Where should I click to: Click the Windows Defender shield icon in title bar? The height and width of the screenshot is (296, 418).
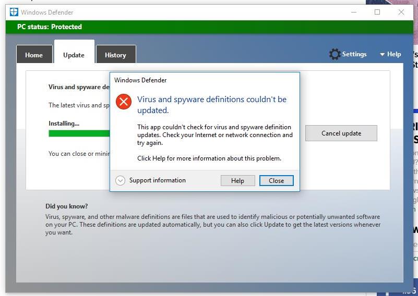[14, 12]
